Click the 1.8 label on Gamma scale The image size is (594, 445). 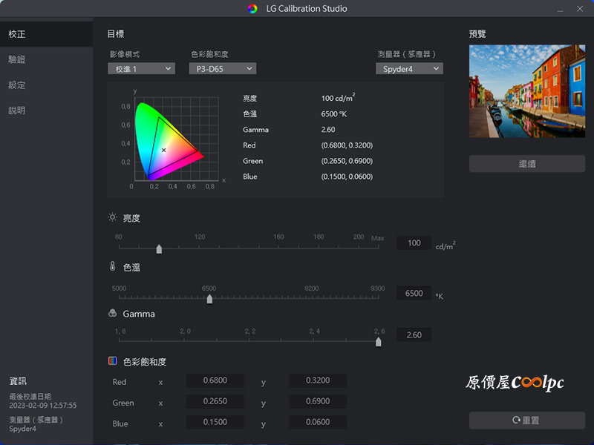coord(120,332)
